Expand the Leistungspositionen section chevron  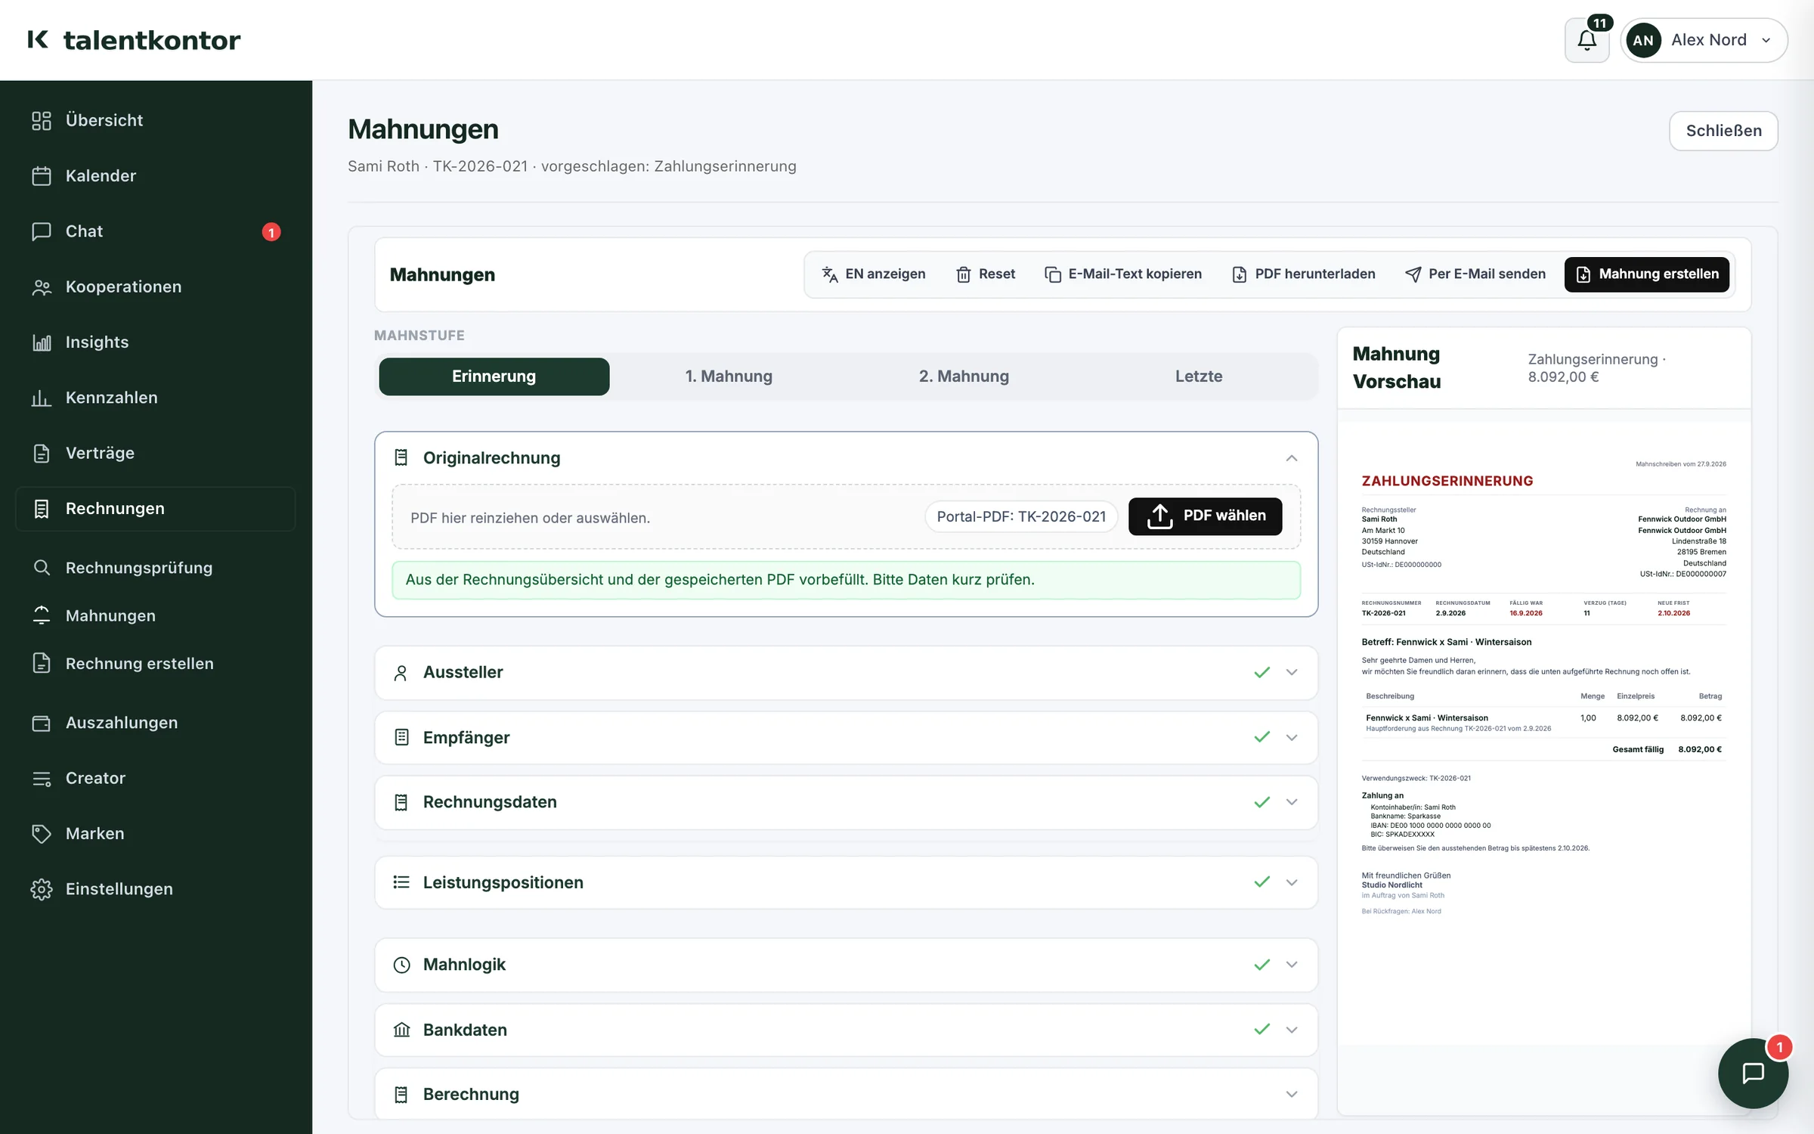click(1292, 882)
